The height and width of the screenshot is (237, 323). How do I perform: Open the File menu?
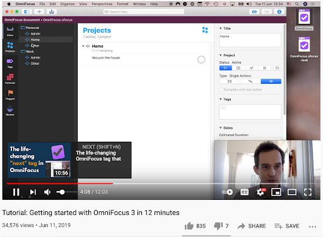pyautogui.click(x=42, y=4)
